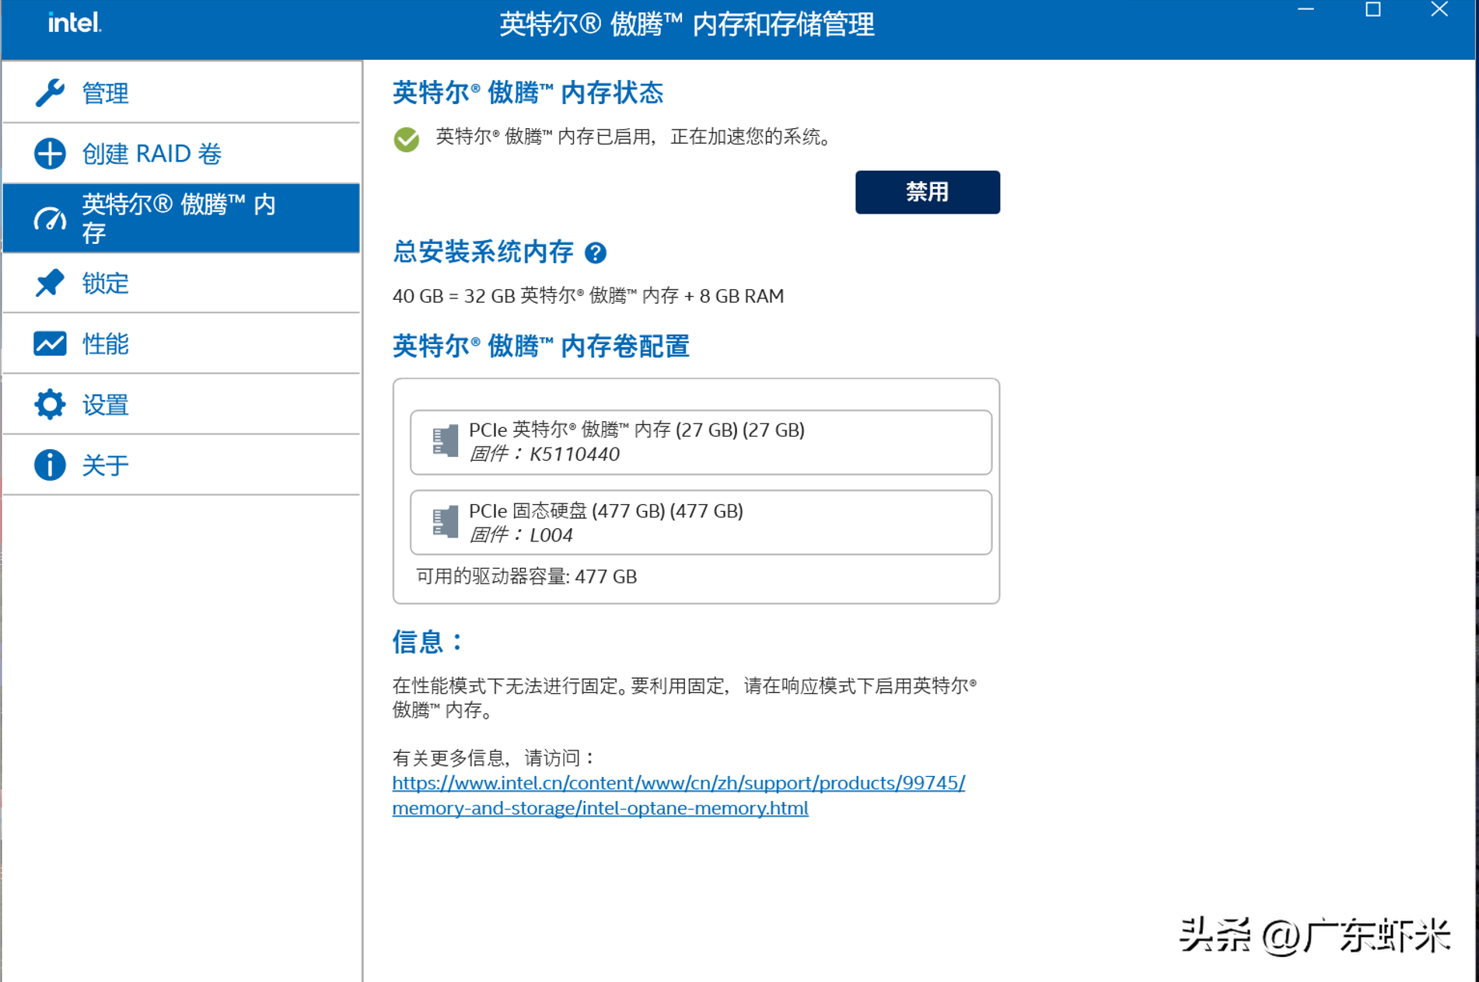Click the plus icon for 创建 RAID 卷
This screenshot has width=1479, height=982.
(50, 153)
